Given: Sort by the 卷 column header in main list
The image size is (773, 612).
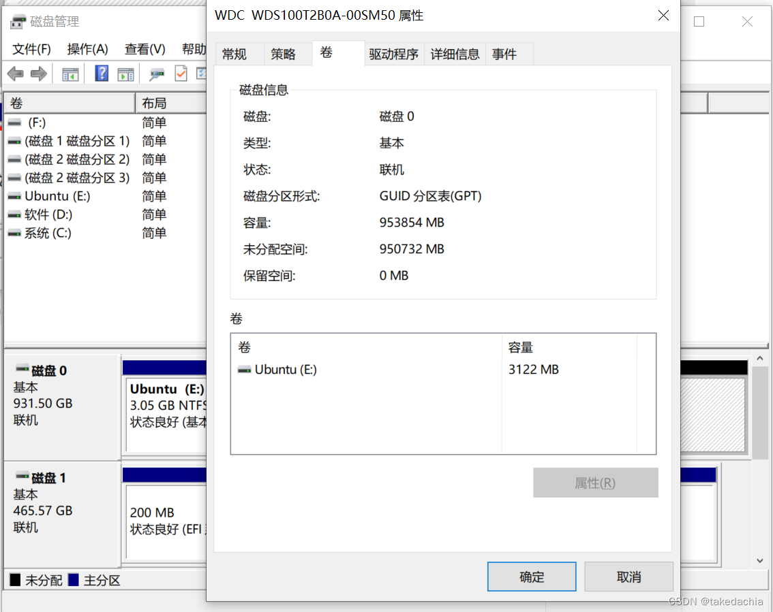Looking at the screenshot, I should (70, 103).
